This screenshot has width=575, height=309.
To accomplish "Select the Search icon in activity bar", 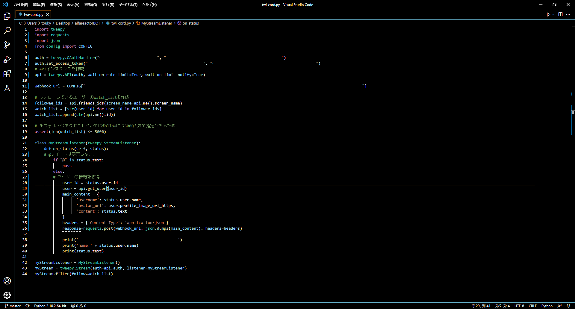I will [7, 31].
